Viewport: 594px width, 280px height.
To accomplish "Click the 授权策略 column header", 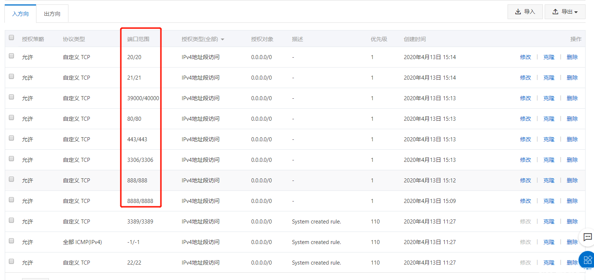I will (x=33, y=39).
